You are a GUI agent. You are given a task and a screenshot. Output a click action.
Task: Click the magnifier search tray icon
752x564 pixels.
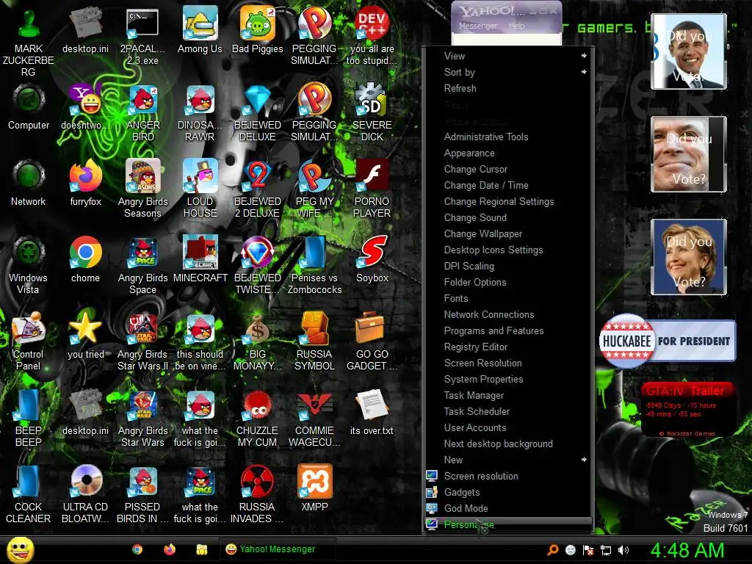(552, 550)
